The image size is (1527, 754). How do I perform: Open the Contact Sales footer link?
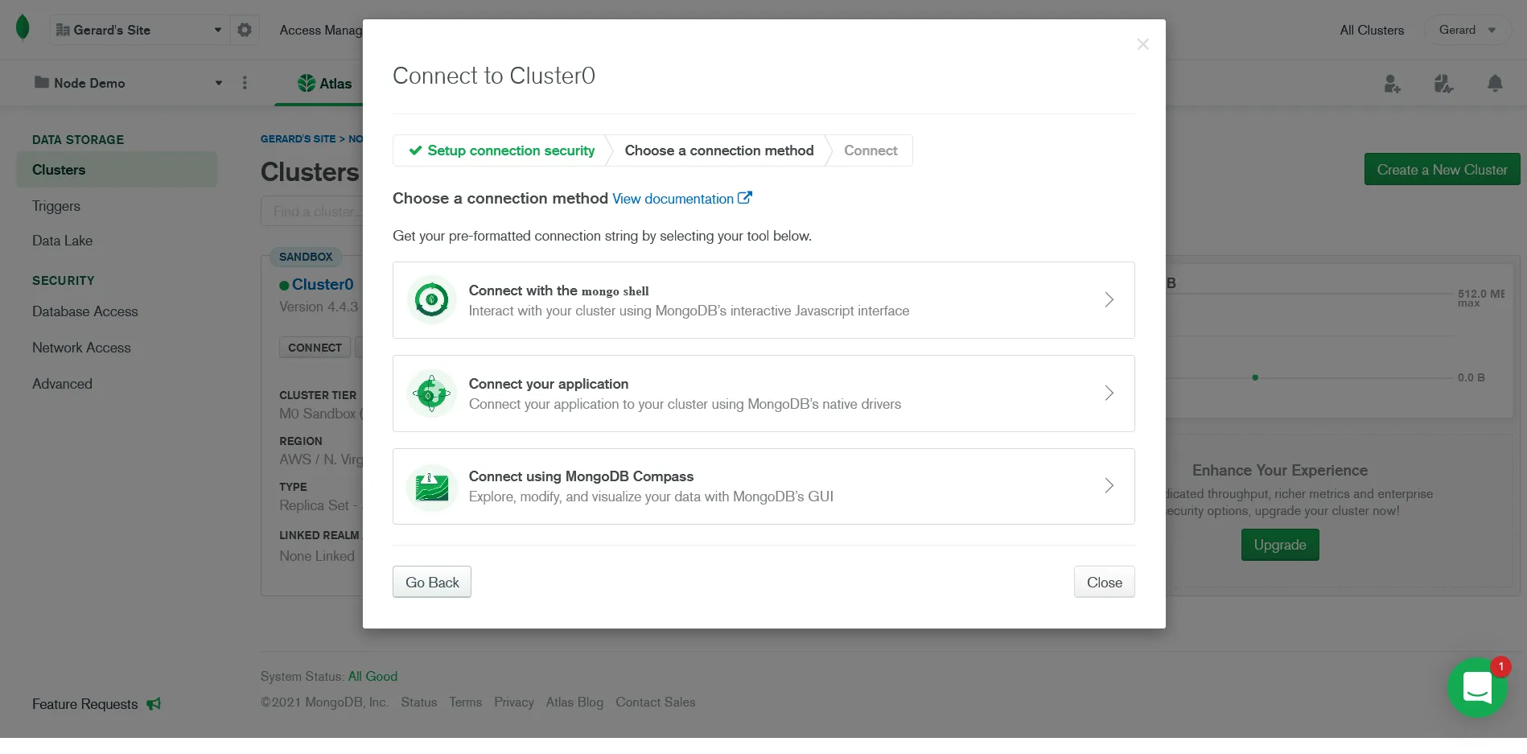(656, 702)
